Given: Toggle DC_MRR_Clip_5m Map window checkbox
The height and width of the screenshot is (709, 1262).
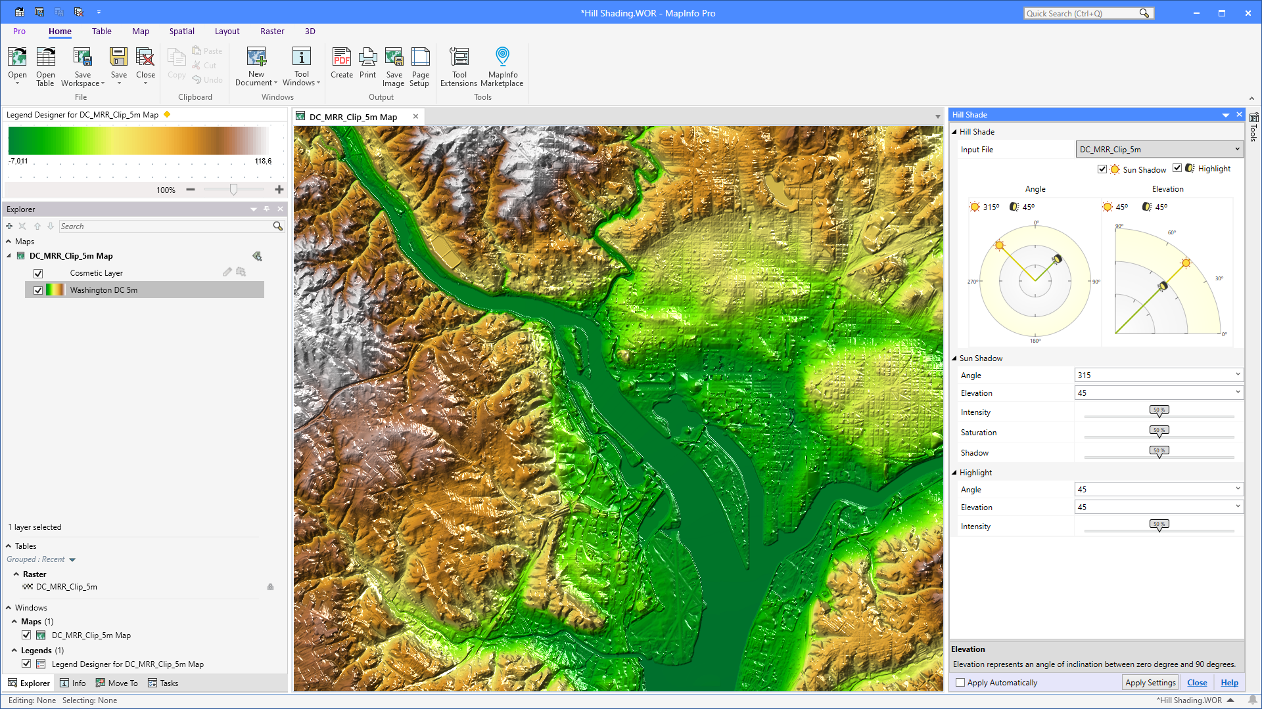Looking at the screenshot, I should 26,635.
